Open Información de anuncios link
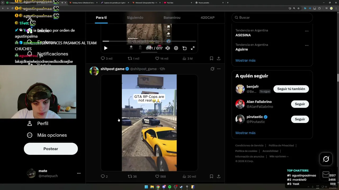 (250, 156)
